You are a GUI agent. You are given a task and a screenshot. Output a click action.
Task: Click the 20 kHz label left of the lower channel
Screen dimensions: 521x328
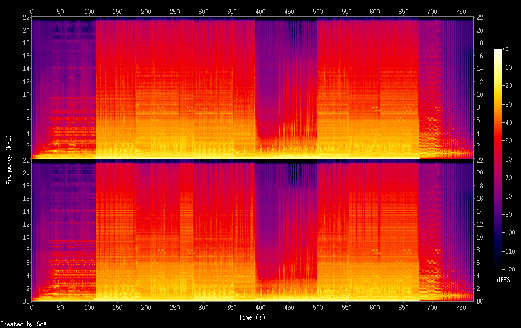[x=25, y=173]
